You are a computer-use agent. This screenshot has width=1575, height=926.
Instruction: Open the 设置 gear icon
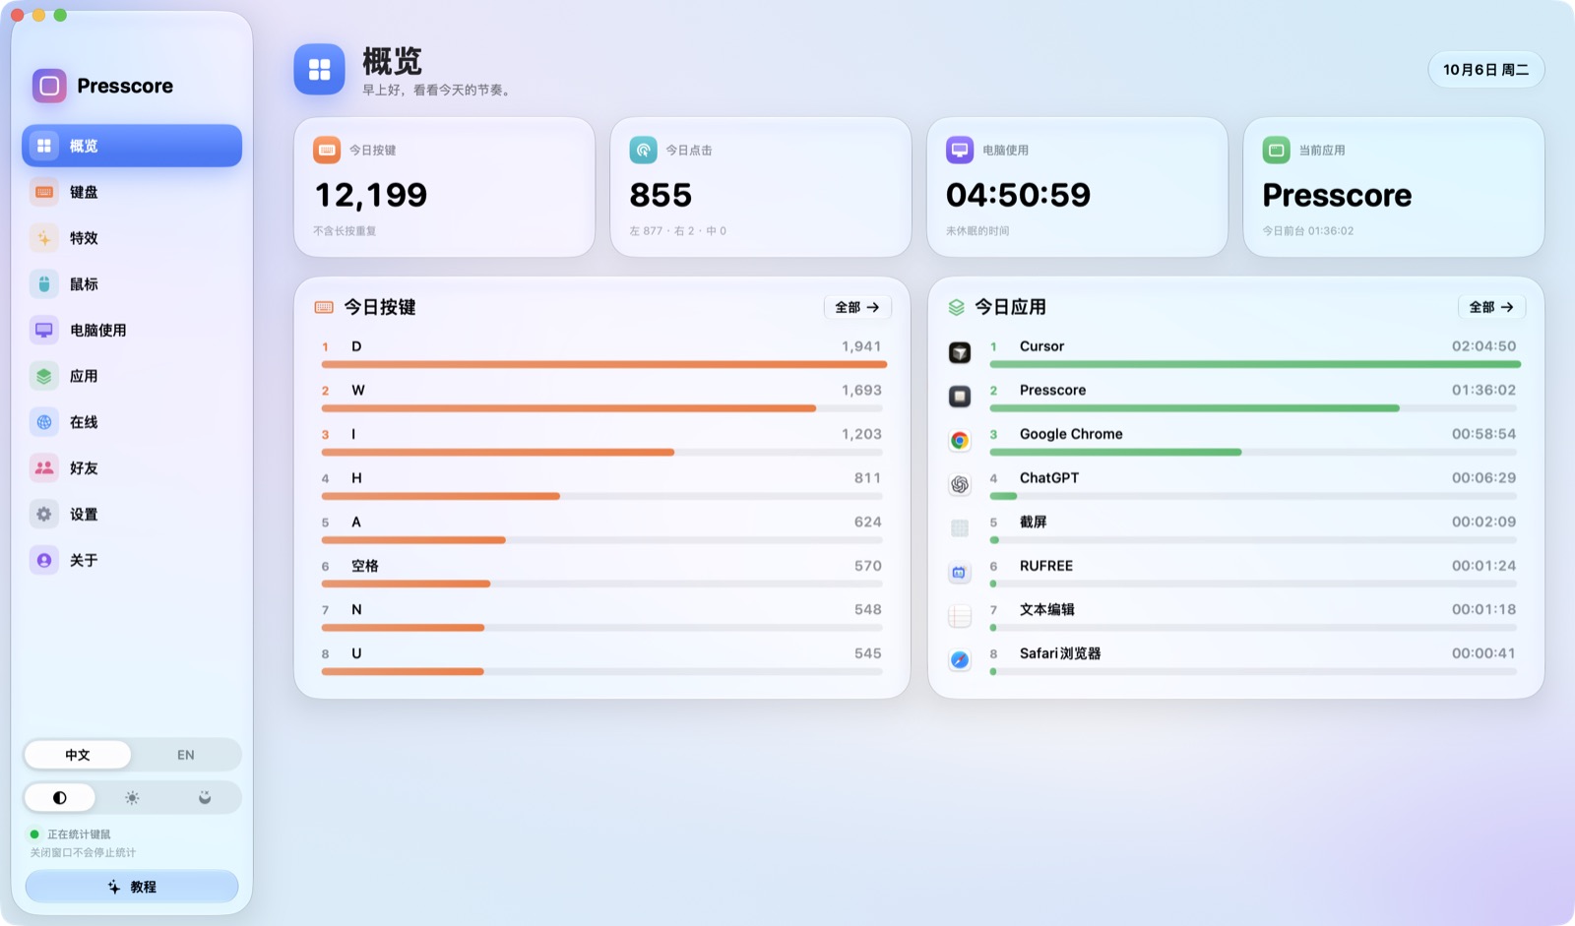[x=44, y=514]
